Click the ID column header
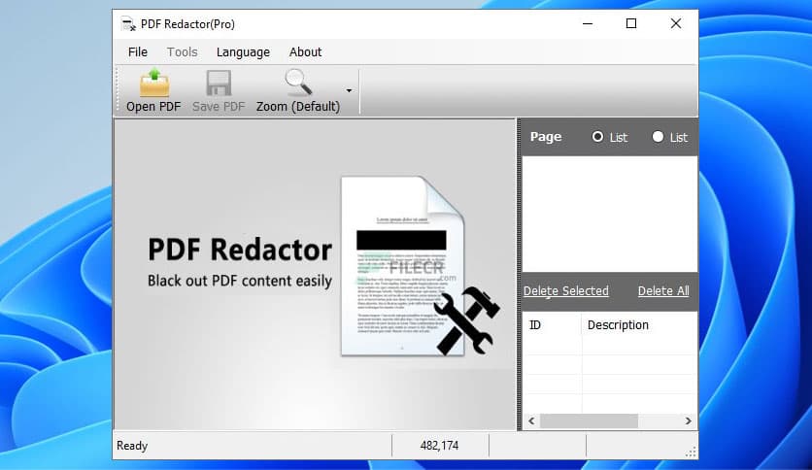Viewport: 812px width, 470px height. coord(552,325)
